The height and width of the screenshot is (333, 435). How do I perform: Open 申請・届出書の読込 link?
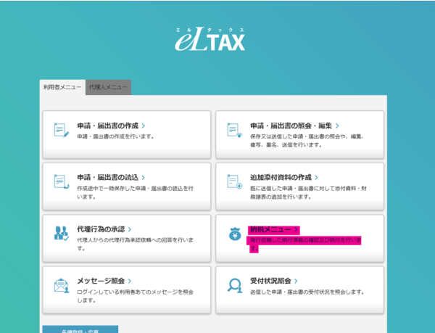107,177
